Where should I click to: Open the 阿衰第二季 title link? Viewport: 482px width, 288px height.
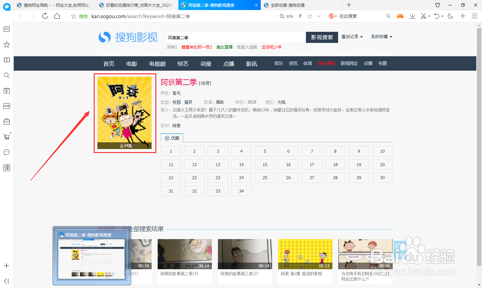[x=179, y=82]
